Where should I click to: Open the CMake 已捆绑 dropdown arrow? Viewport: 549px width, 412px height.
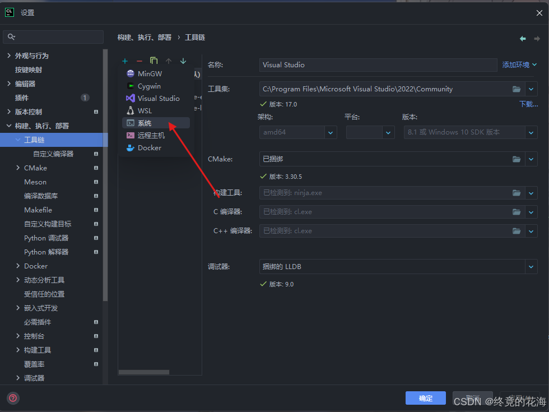tap(531, 159)
